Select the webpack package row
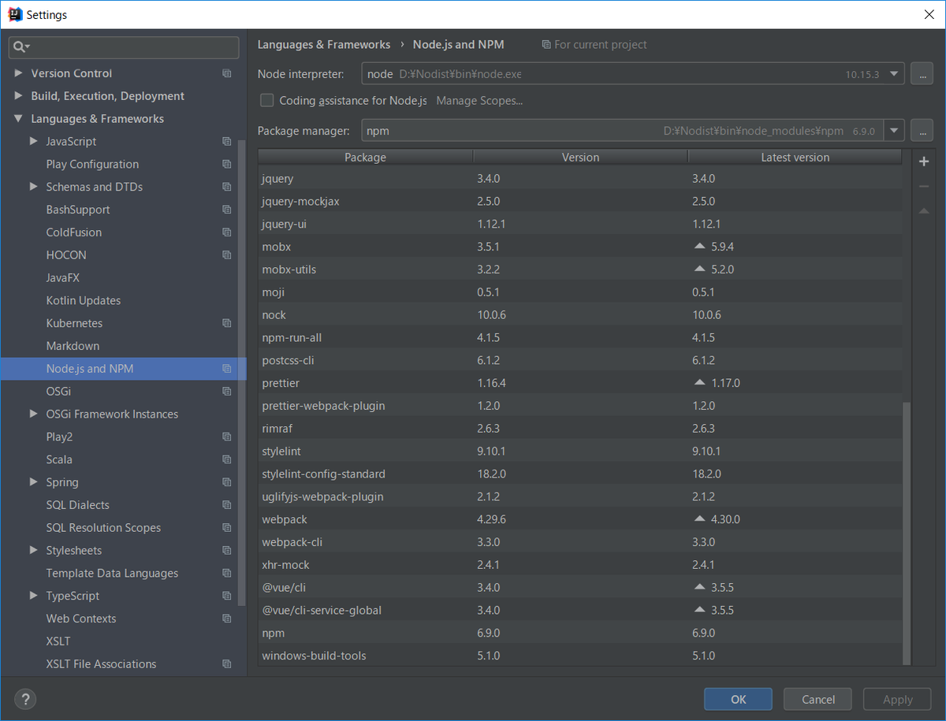The image size is (946, 721). pos(580,519)
